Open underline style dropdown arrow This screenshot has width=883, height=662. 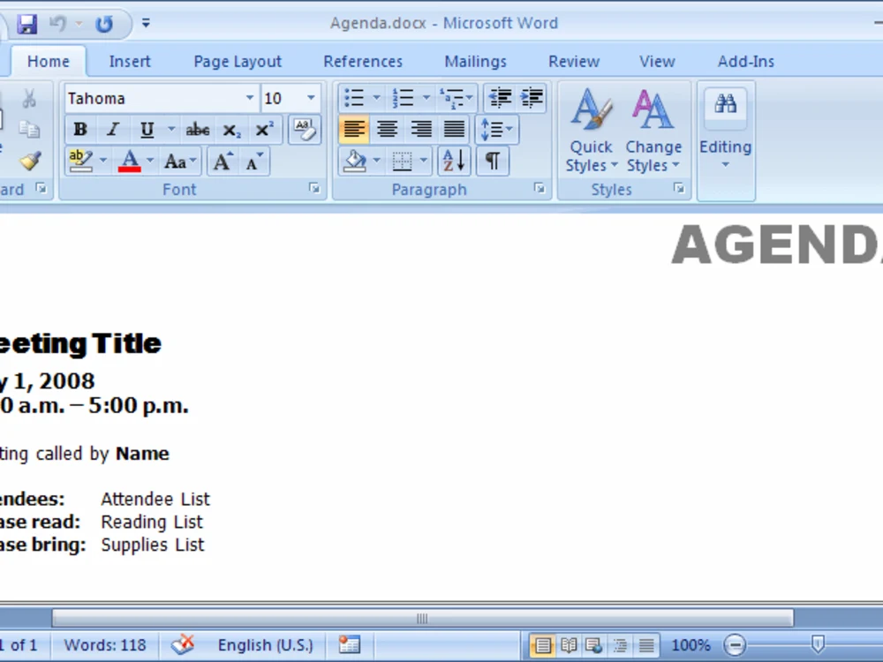pos(171,130)
